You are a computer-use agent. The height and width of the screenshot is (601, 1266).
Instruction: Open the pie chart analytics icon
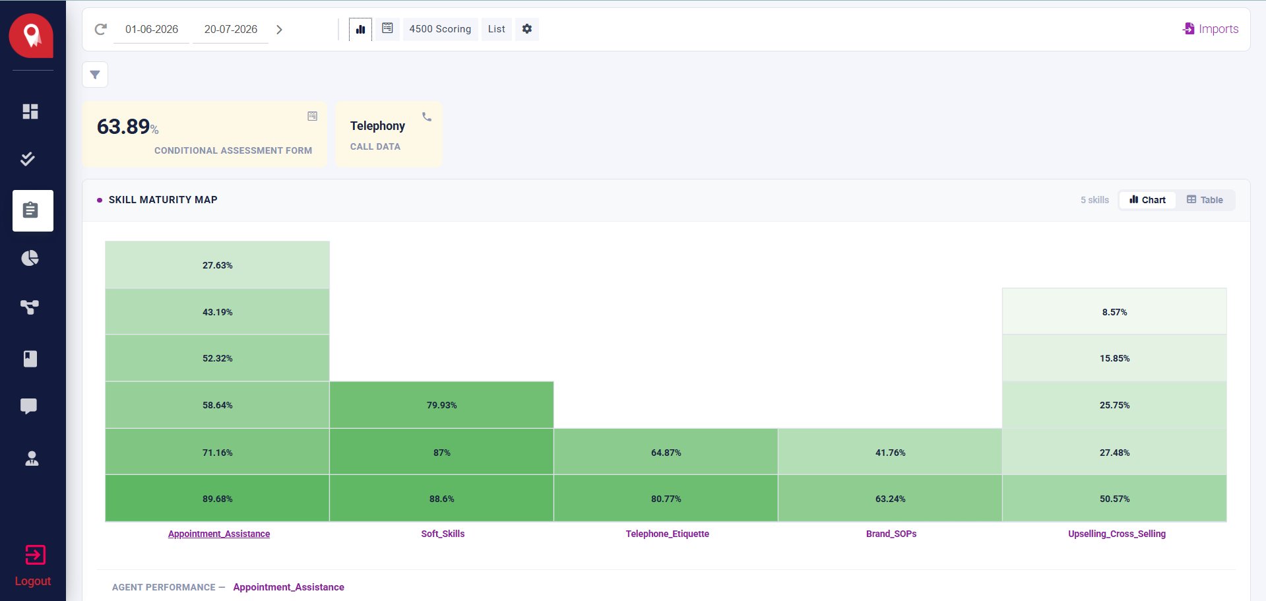click(x=30, y=258)
